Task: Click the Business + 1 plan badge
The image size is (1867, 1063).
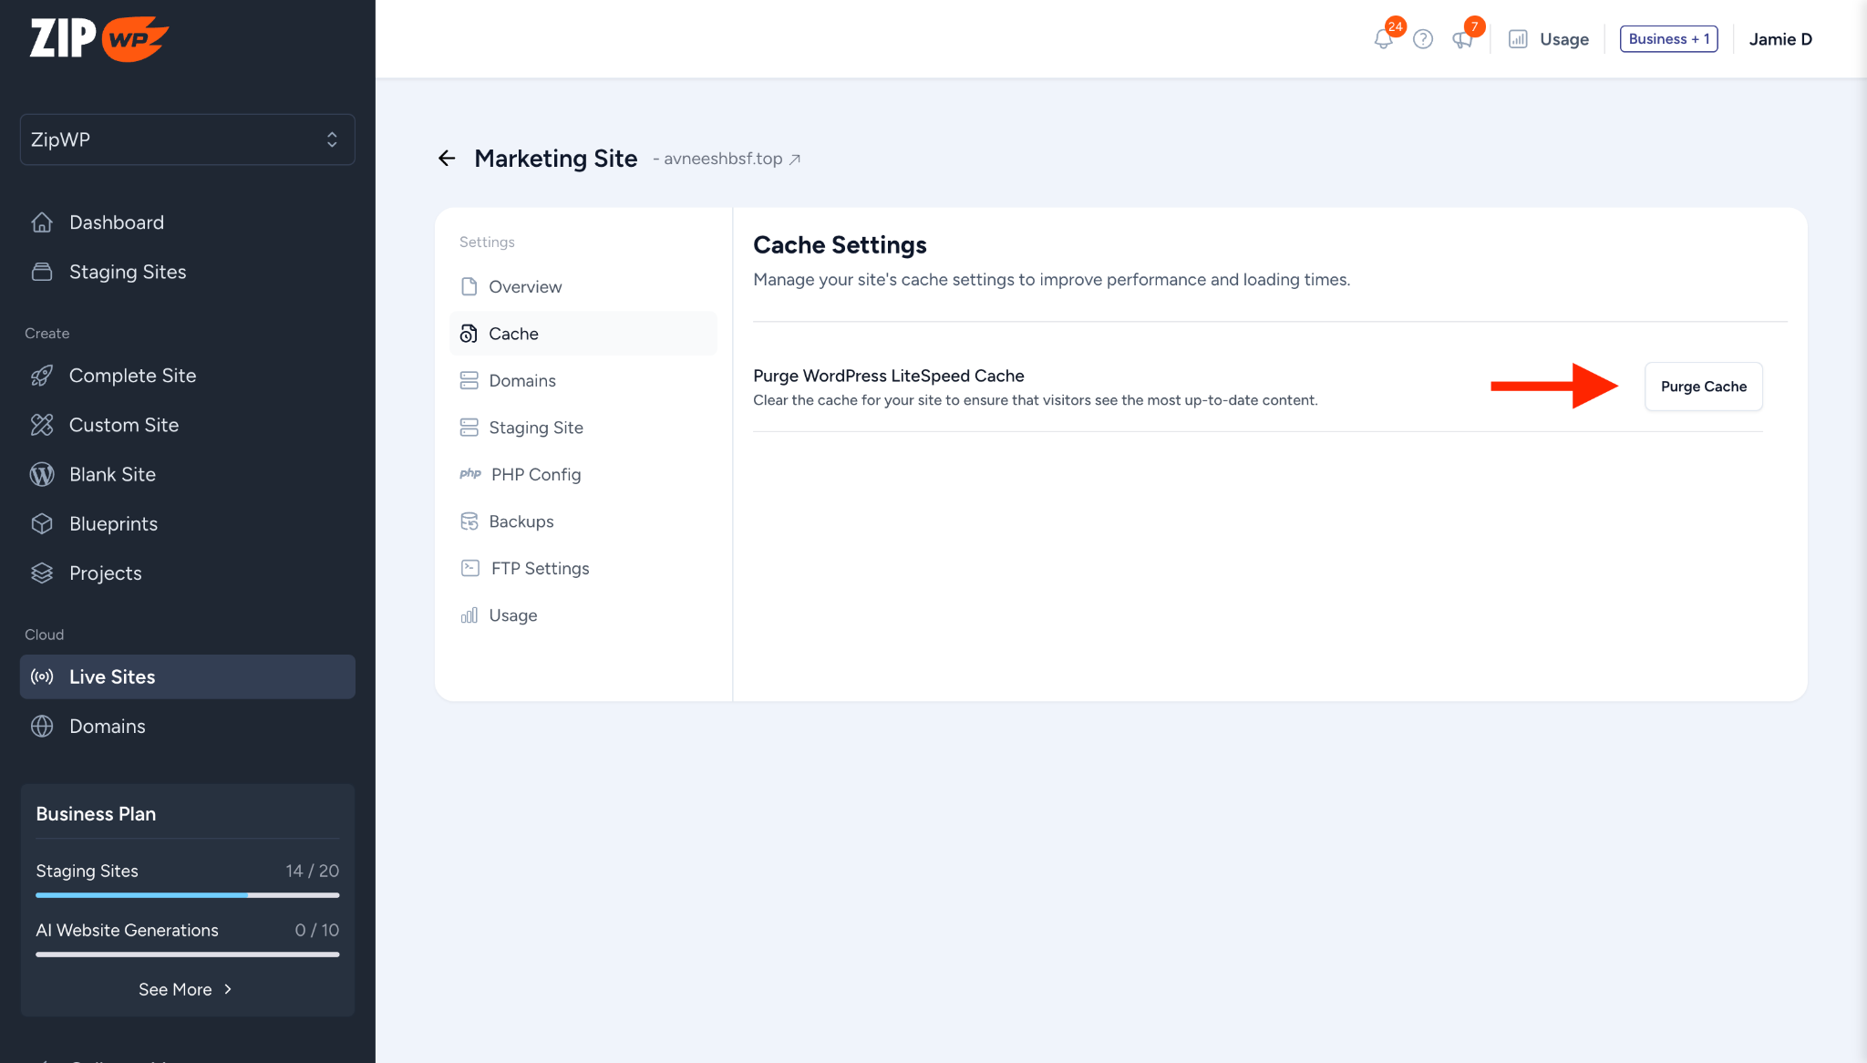Action: 1668,39
